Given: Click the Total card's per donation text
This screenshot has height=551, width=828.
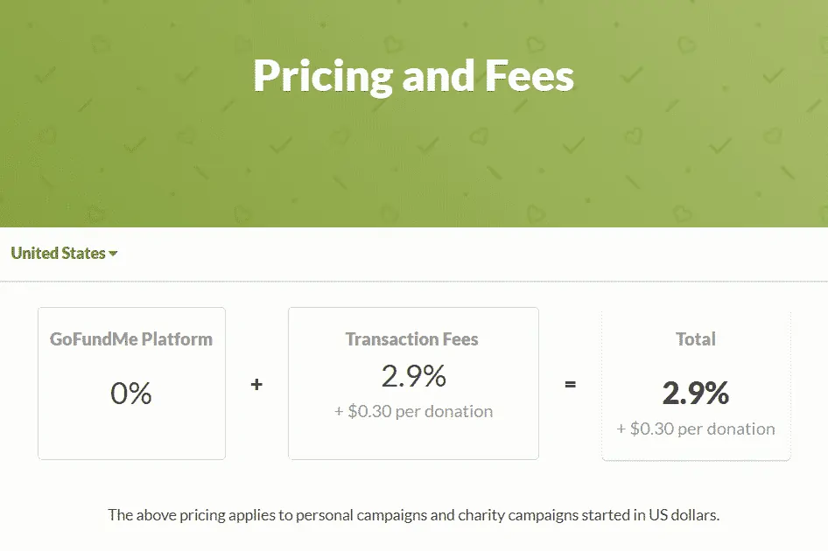Looking at the screenshot, I should click(x=695, y=429).
